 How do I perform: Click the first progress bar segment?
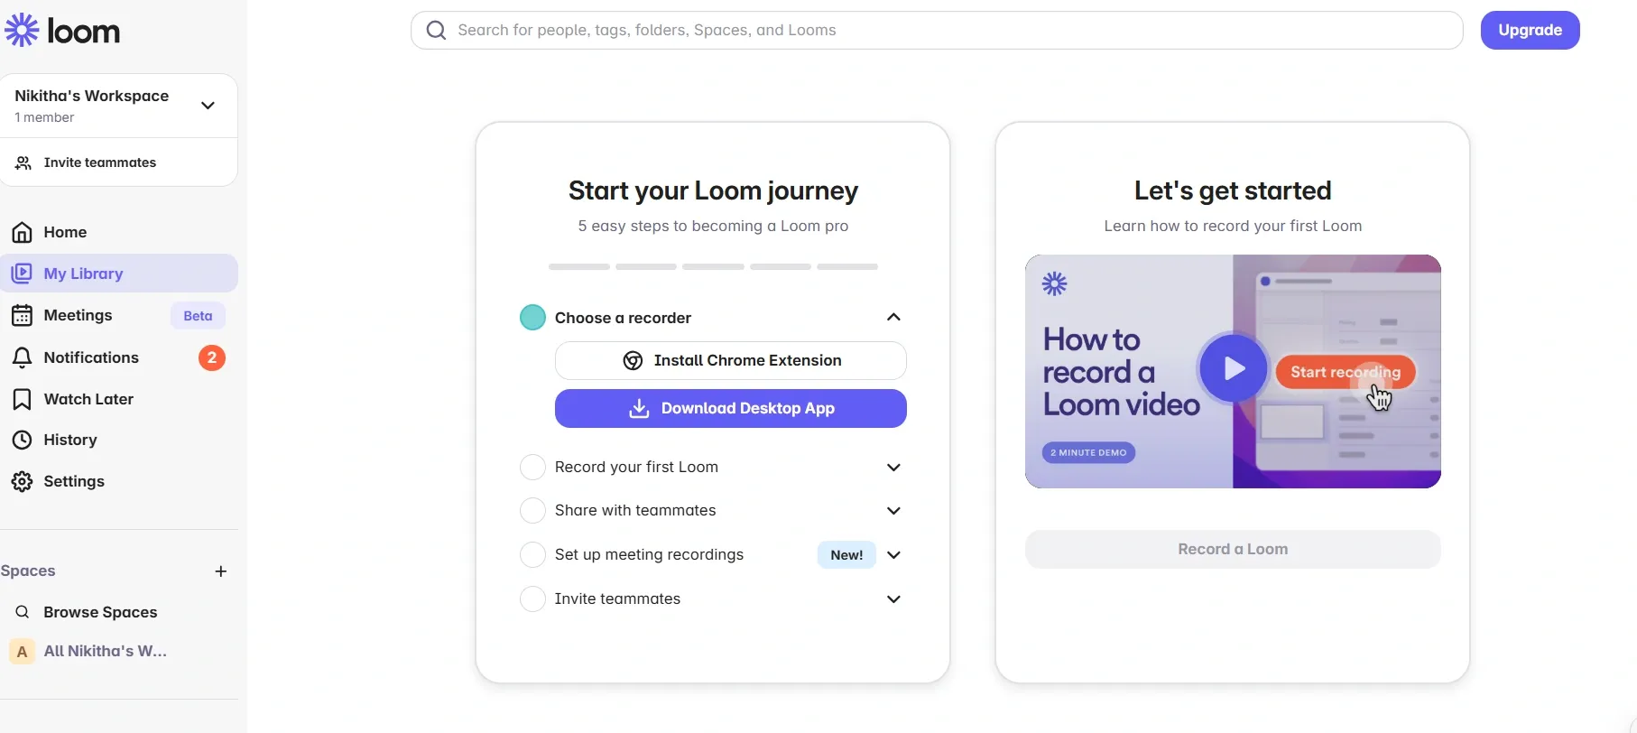tap(579, 267)
